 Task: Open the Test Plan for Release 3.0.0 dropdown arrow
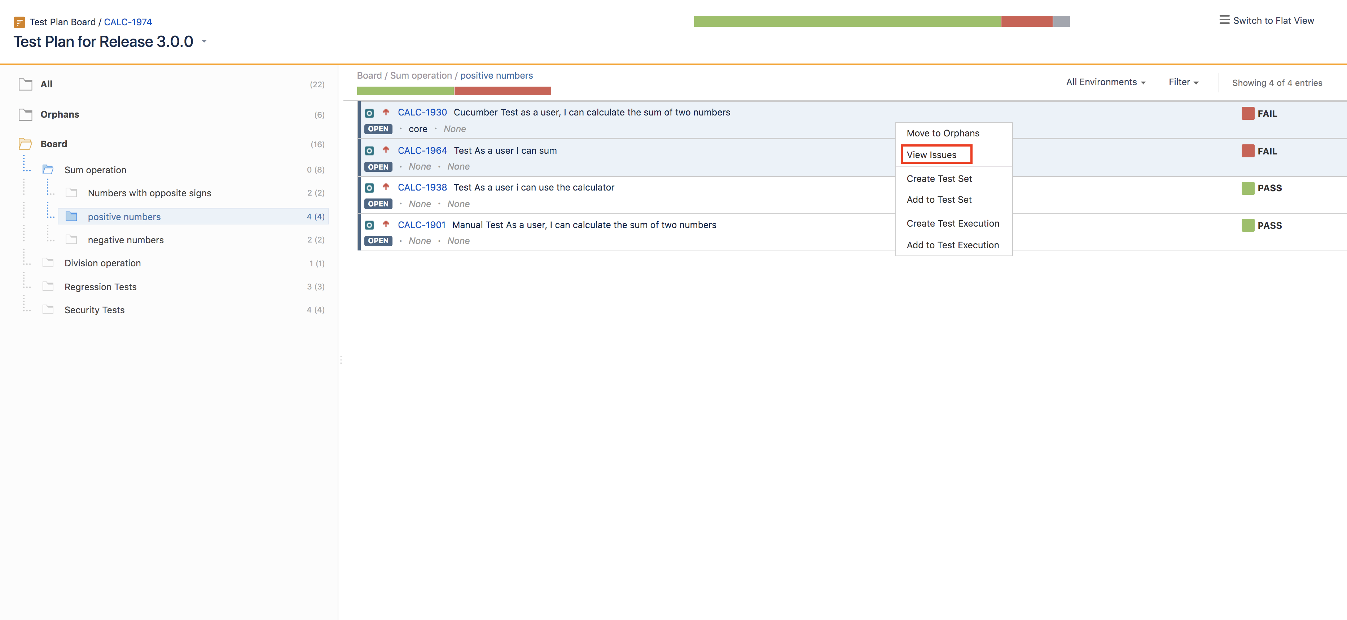click(205, 41)
